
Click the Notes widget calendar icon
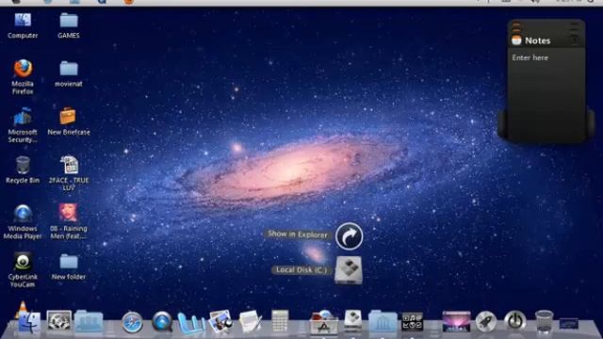coord(516,40)
